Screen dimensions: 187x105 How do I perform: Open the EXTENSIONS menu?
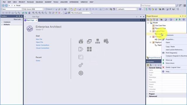[x=74, y=2]
